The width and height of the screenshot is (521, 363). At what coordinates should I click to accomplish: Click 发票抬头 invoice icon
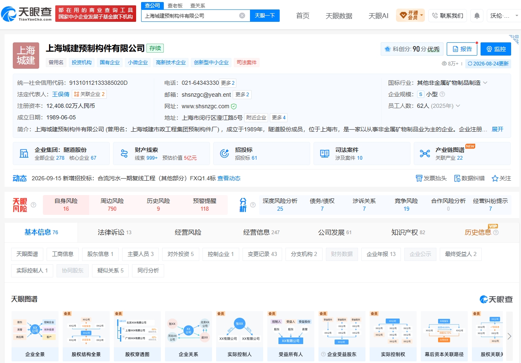tap(419, 178)
